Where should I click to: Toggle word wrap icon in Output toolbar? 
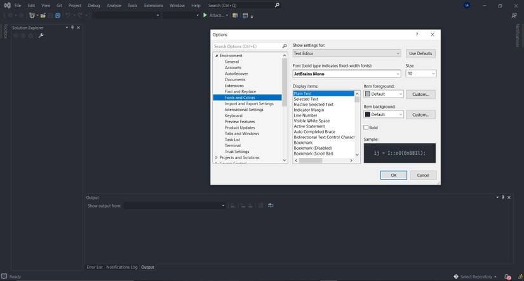[271, 206]
